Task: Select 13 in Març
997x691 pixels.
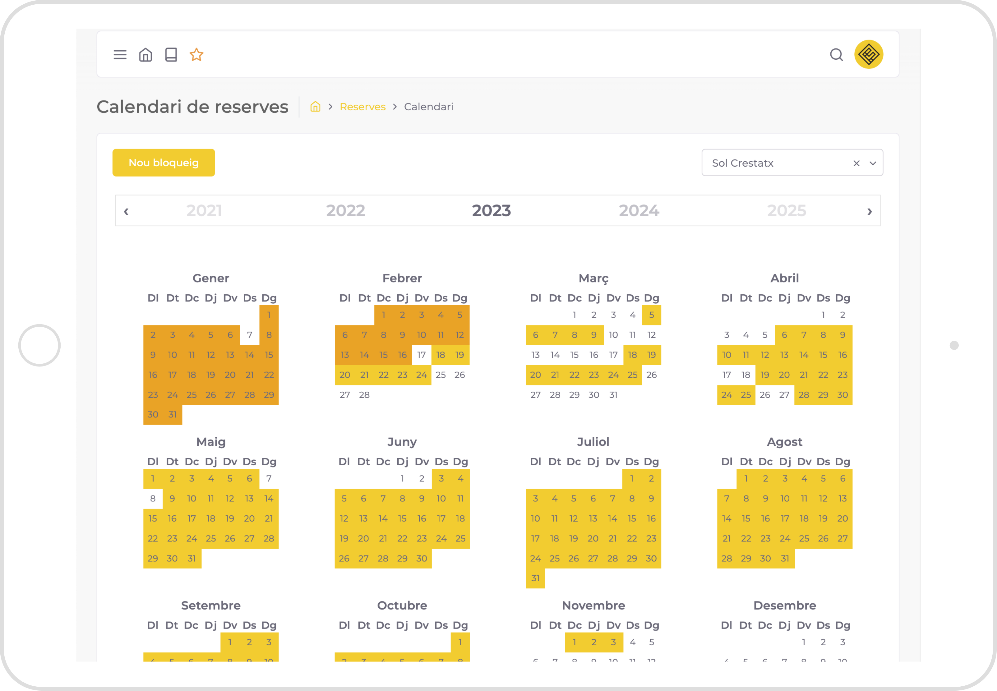Action: coord(536,355)
